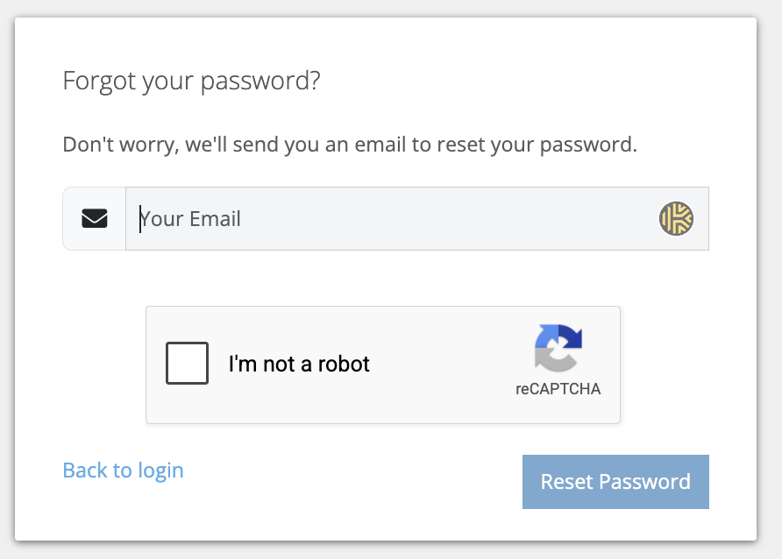This screenshot has height=559, width=782.
Task: Click the word "Reset" on the blue button
Action: coord(567,482)
